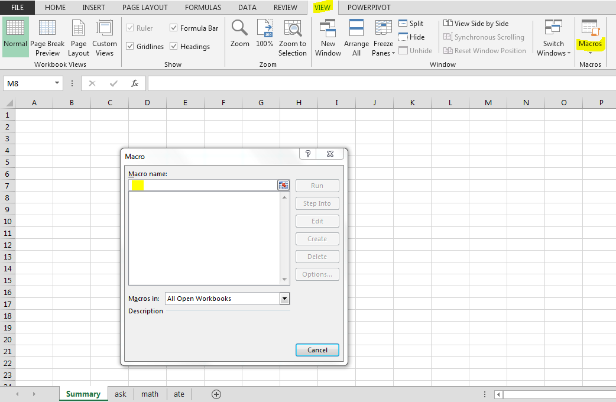Click the greyed Unhide window option
The width and height of the screenshot is (616, 402).
click(x=415, y=51)
